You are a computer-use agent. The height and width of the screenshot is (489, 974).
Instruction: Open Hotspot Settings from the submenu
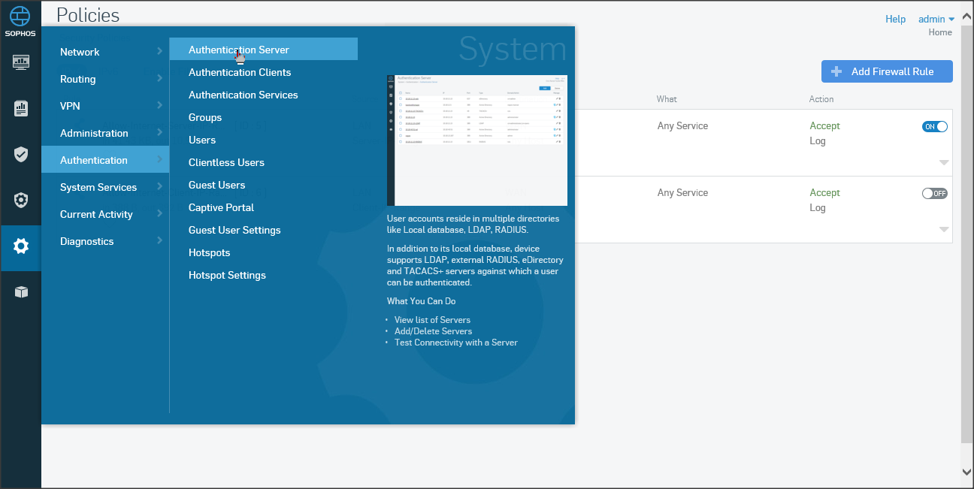(227, 275)
